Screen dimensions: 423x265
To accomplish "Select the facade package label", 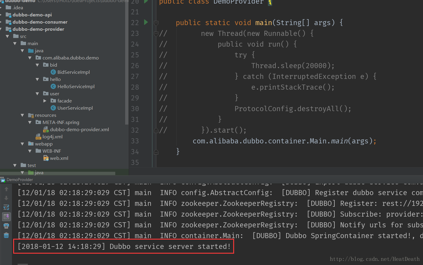I will (64, 101).
